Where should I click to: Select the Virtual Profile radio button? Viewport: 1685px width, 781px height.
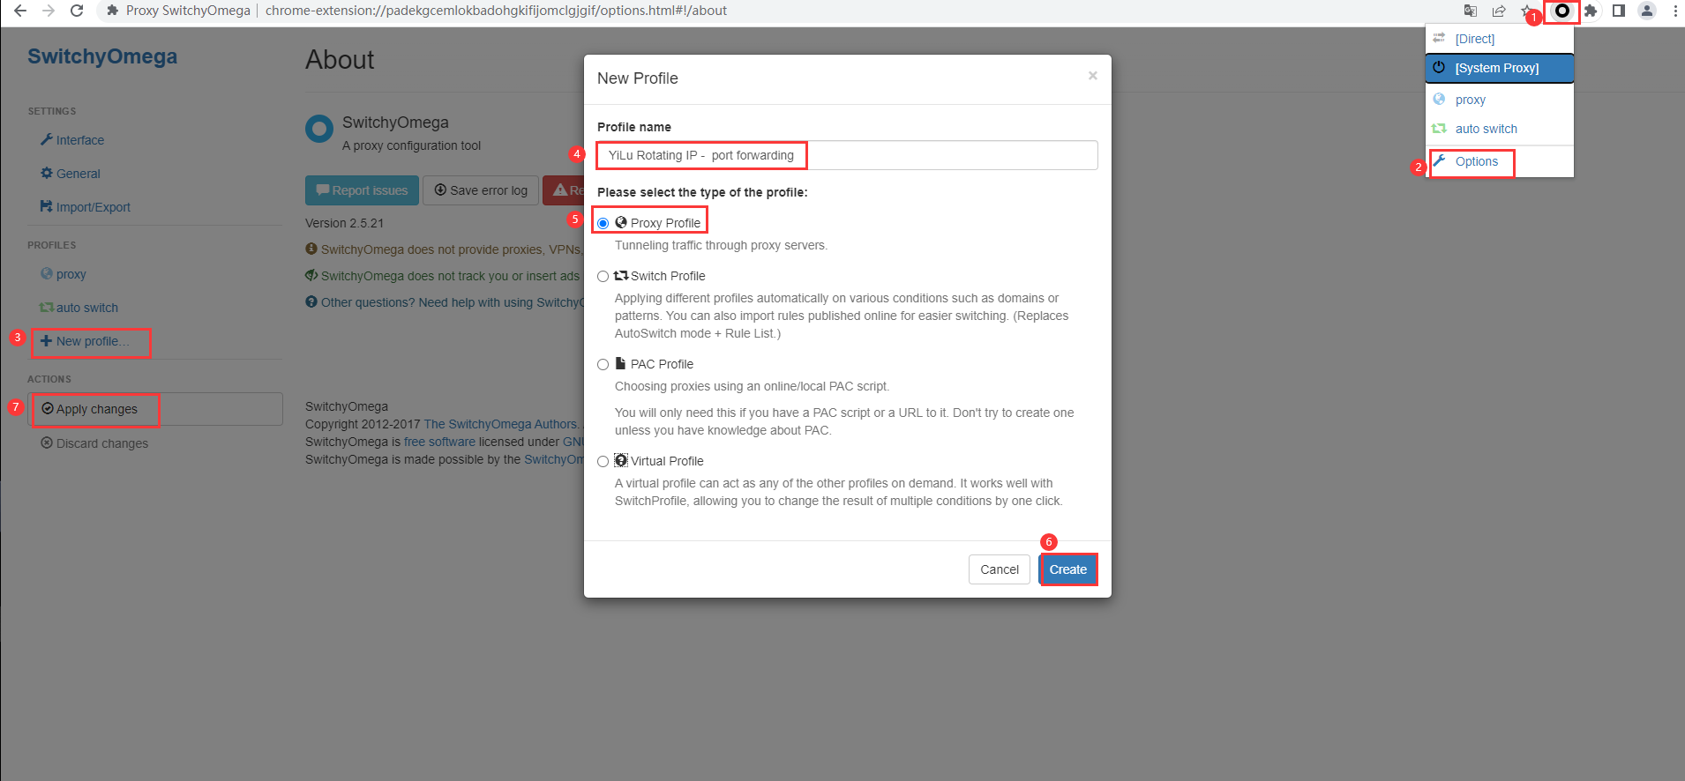(603, 461)
